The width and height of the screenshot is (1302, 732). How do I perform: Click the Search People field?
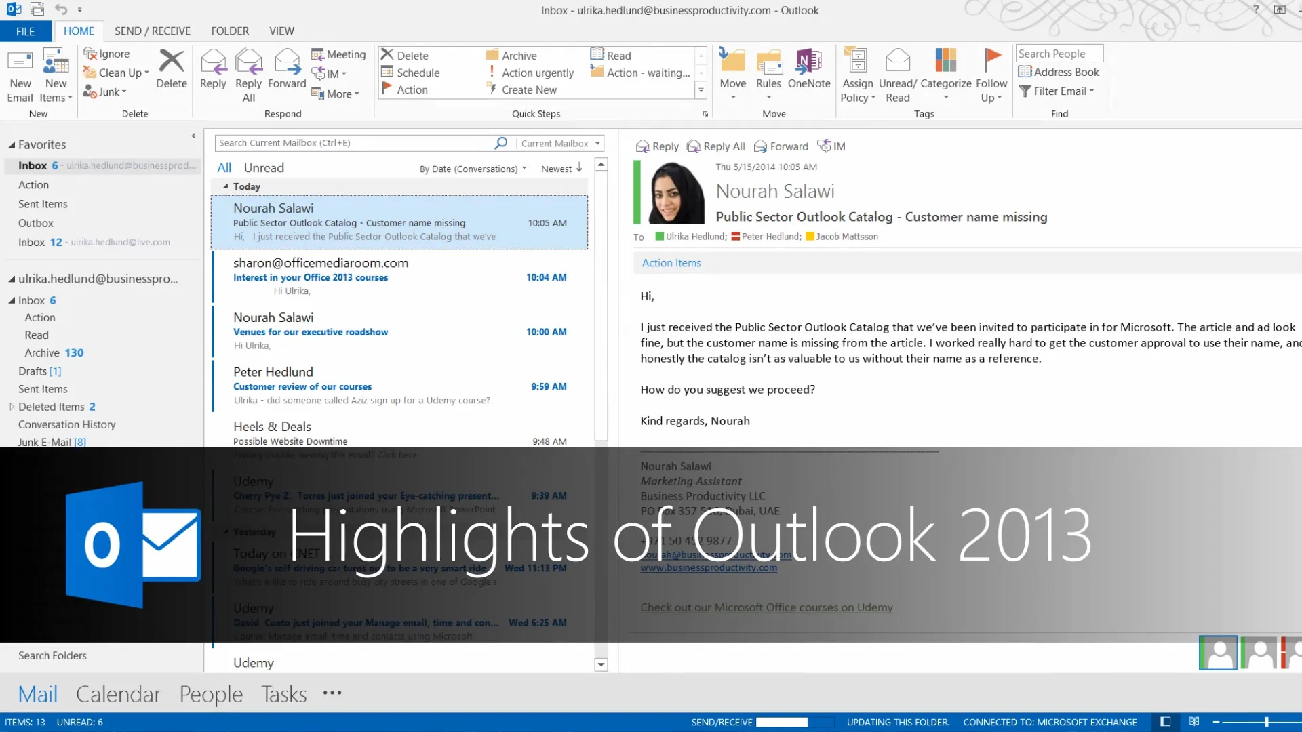pos(1059,54)
